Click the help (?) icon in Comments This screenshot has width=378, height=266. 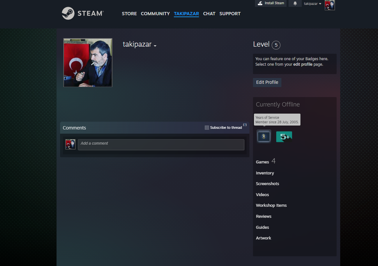point(245,125)
